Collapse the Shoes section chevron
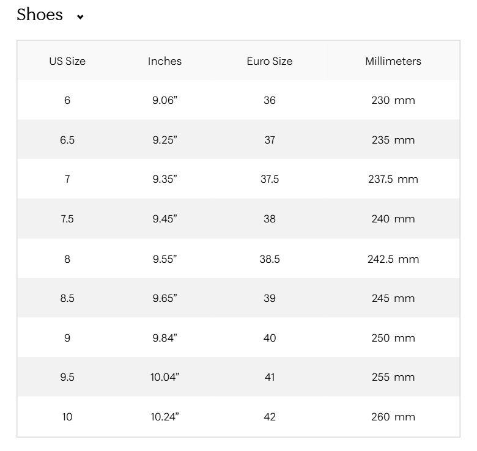The width and height of the screenshot is (477, 451). pos(80,16)
